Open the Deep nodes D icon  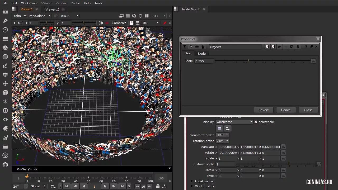5,111
